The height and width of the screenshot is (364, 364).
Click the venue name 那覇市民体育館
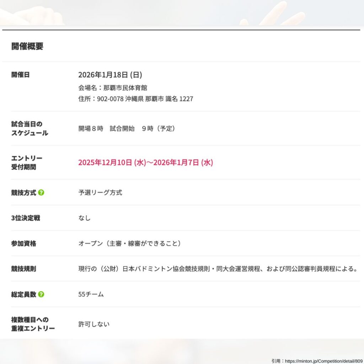click(125, 88)
